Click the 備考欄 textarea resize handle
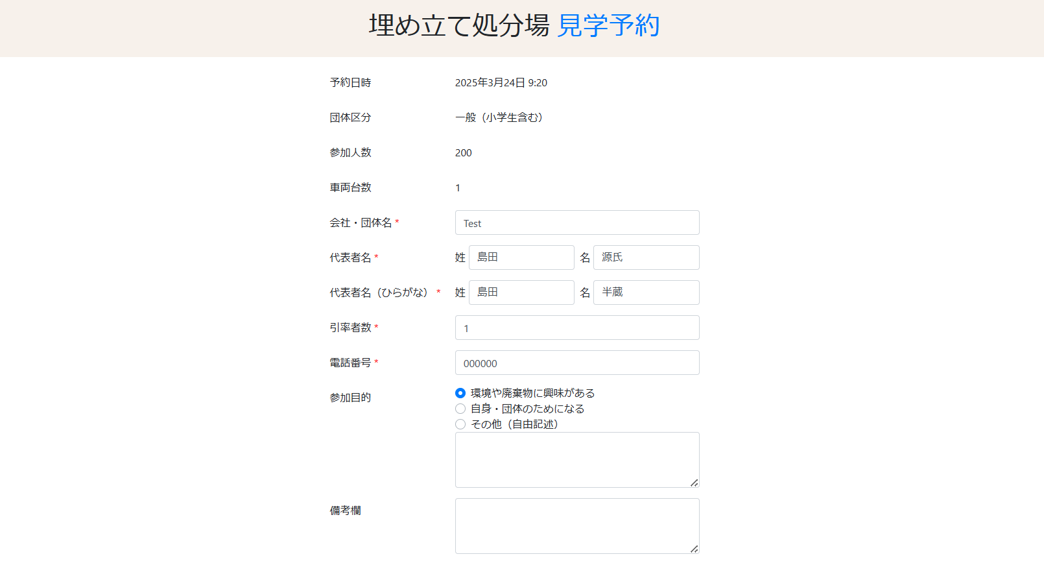1044x563 pixels. [694, 549]
